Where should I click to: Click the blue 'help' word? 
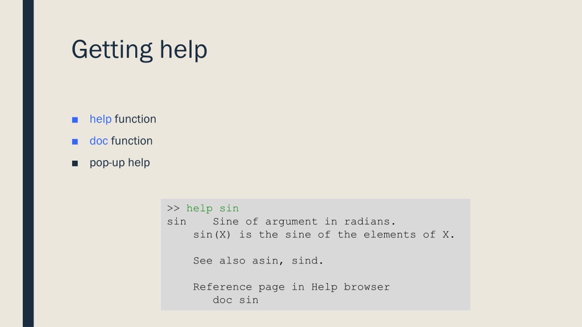[x=101, y=119]
